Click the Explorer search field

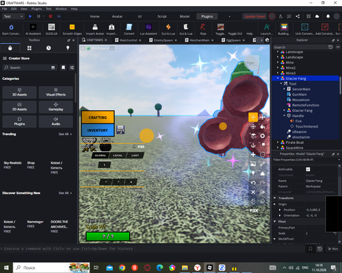click(300, 47)
